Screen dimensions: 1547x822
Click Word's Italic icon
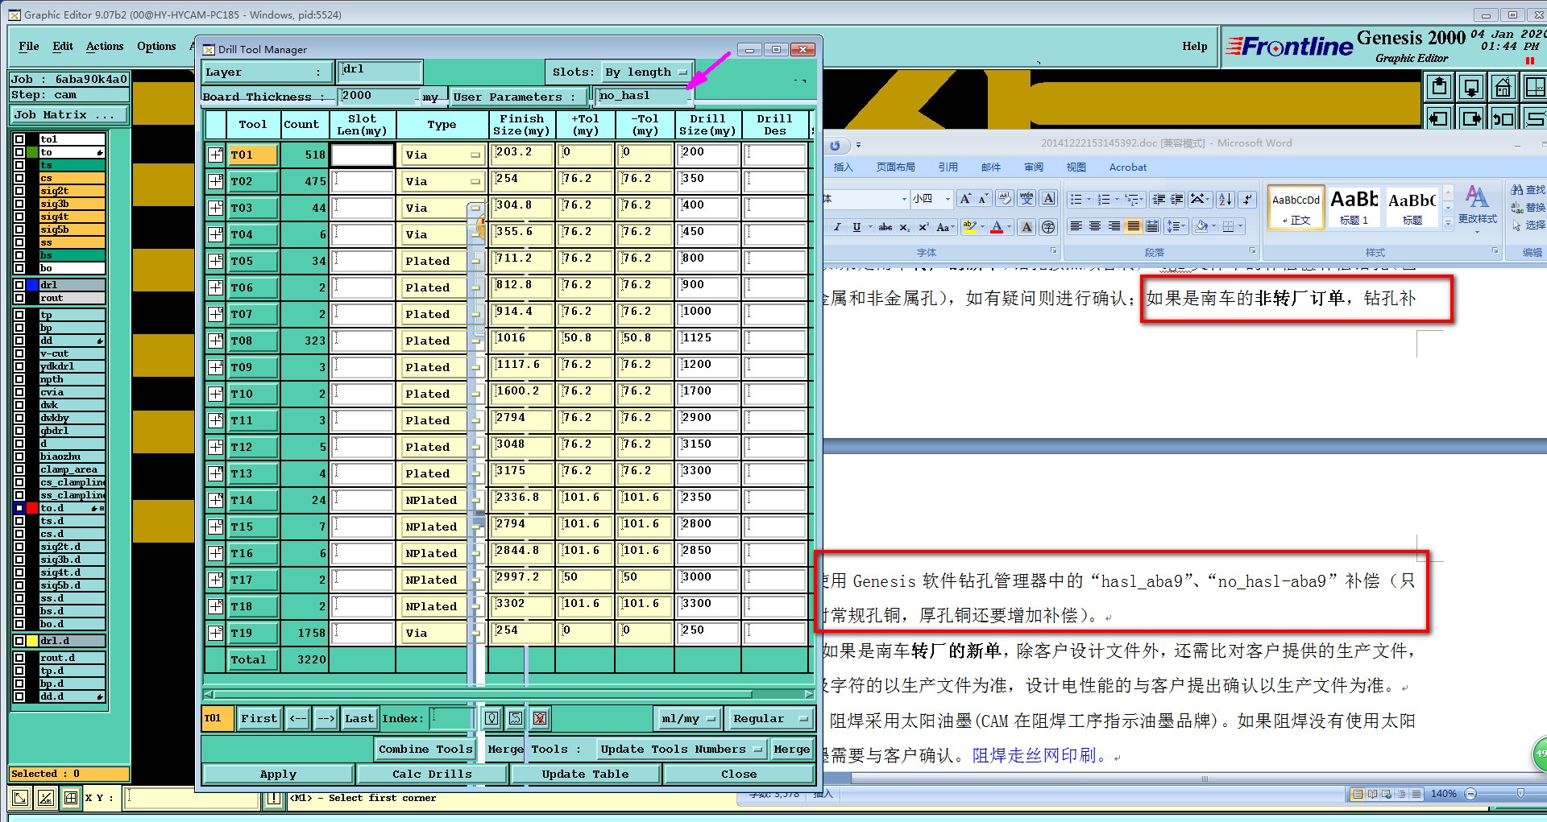coord(837,227)
